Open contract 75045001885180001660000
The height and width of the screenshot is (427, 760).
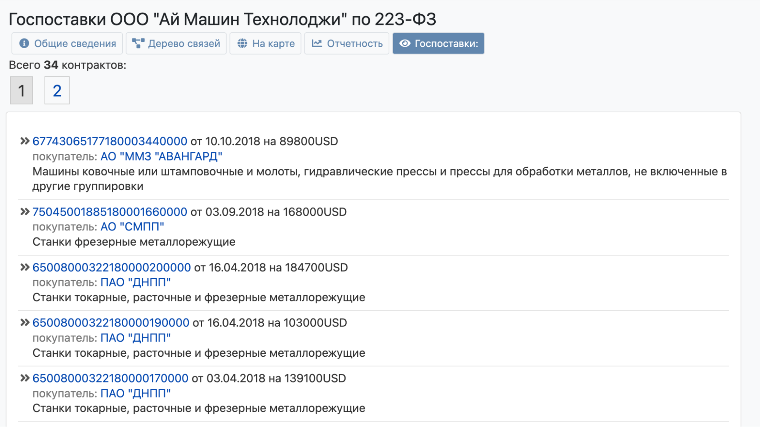(x=110, y=212)
